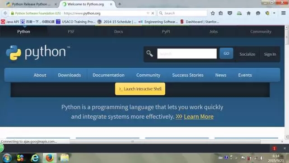Open the 2014-15 Schedule bookmark
The width and height of the screenshot is (289, 163).
[117, 22]
